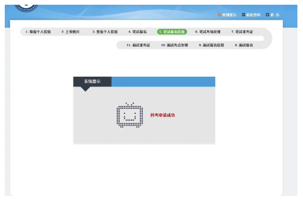Image resolution: width=303 pixels, height=202 pixels.
Task: Open step 4 笔试报名
Action: point(137,32)
